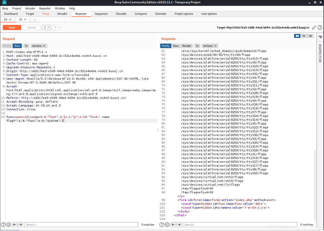This screenshot has height=231, width=324.
Task: Select combined tabbed layout icon
Action: pos(310,36)
